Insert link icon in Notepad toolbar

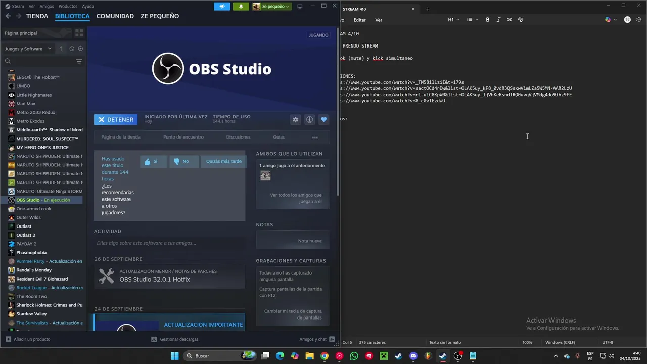point(510,20)
